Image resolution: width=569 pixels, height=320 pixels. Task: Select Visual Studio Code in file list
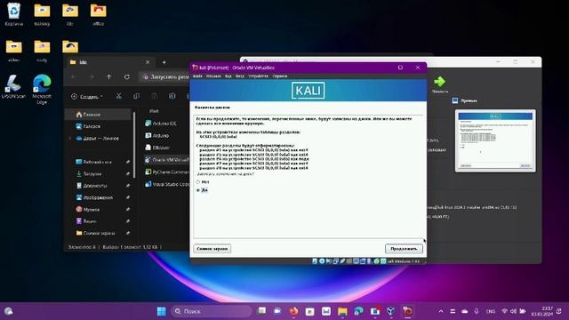pyautogui.click(x=166, y=184)
